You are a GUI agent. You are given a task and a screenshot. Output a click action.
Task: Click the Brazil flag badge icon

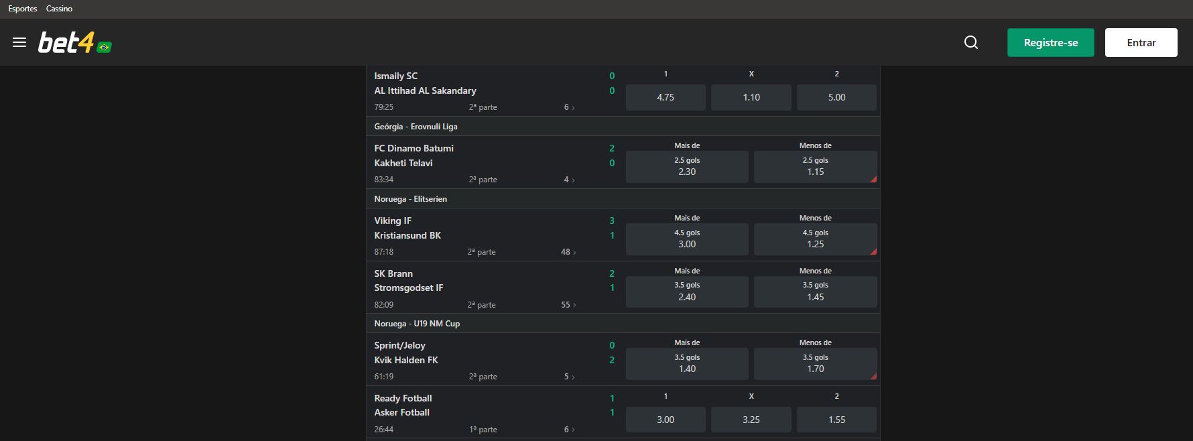pos(104,47)
